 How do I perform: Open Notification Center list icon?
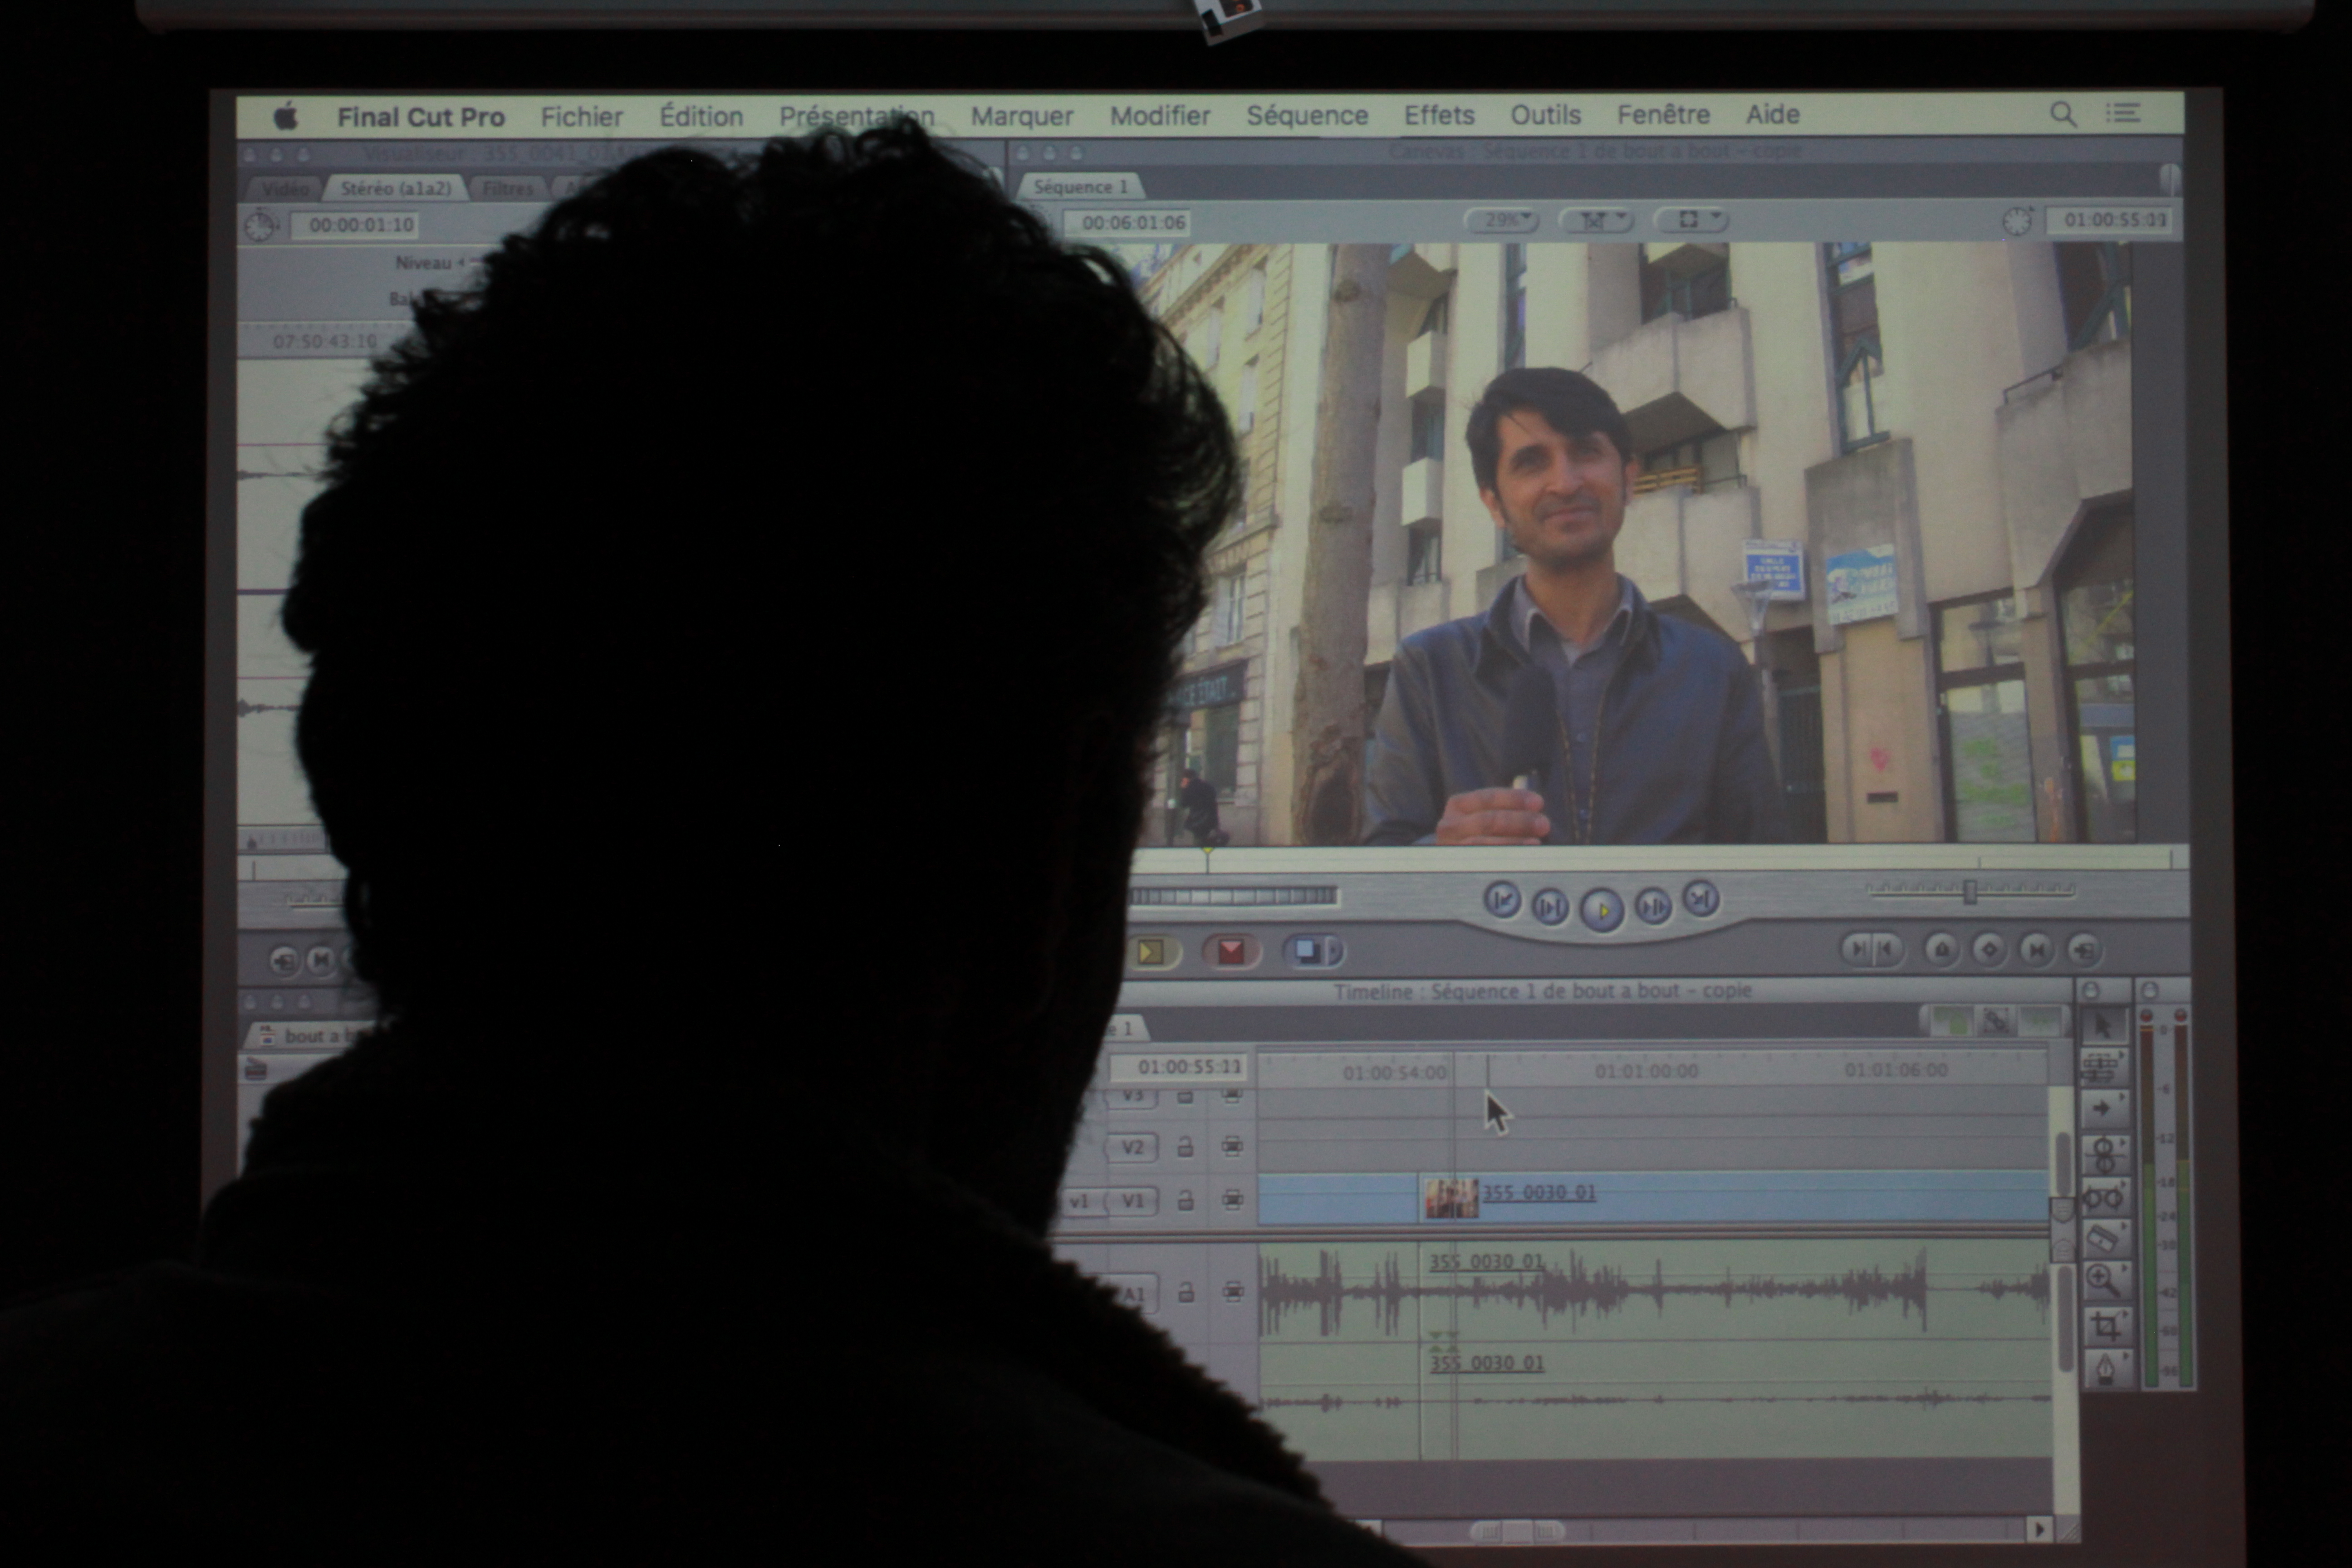2123,113
